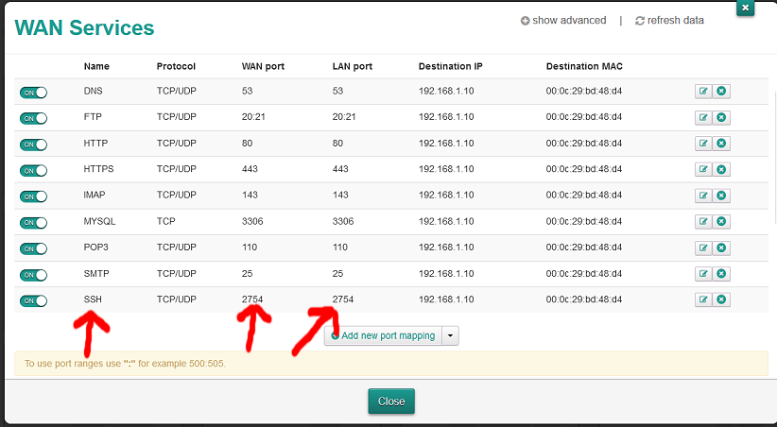
Task: Edit the DNS port mapping row
Action: (703, 92)
